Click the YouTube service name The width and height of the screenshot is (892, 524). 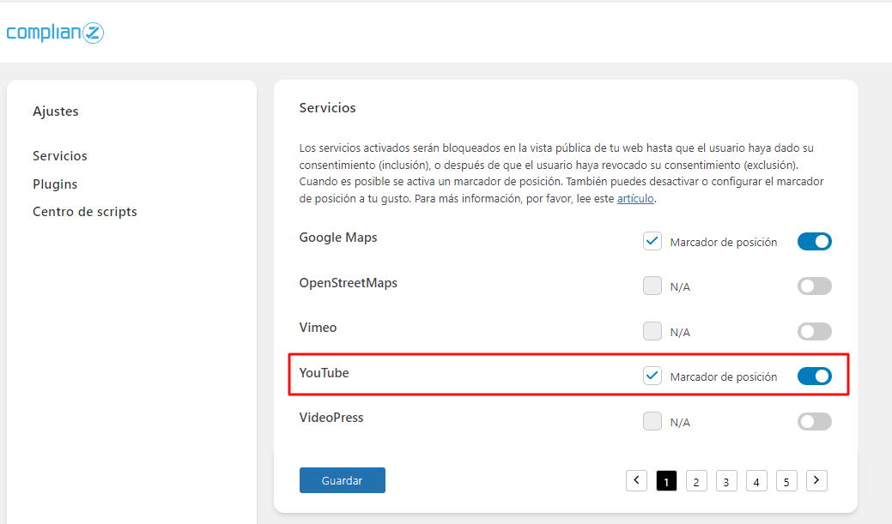325,373
